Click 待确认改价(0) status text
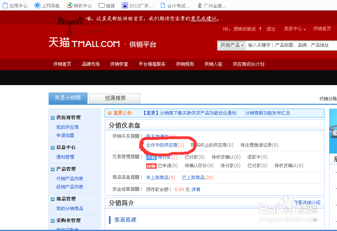This screenshot has height=231, width=337. point(199,166)
